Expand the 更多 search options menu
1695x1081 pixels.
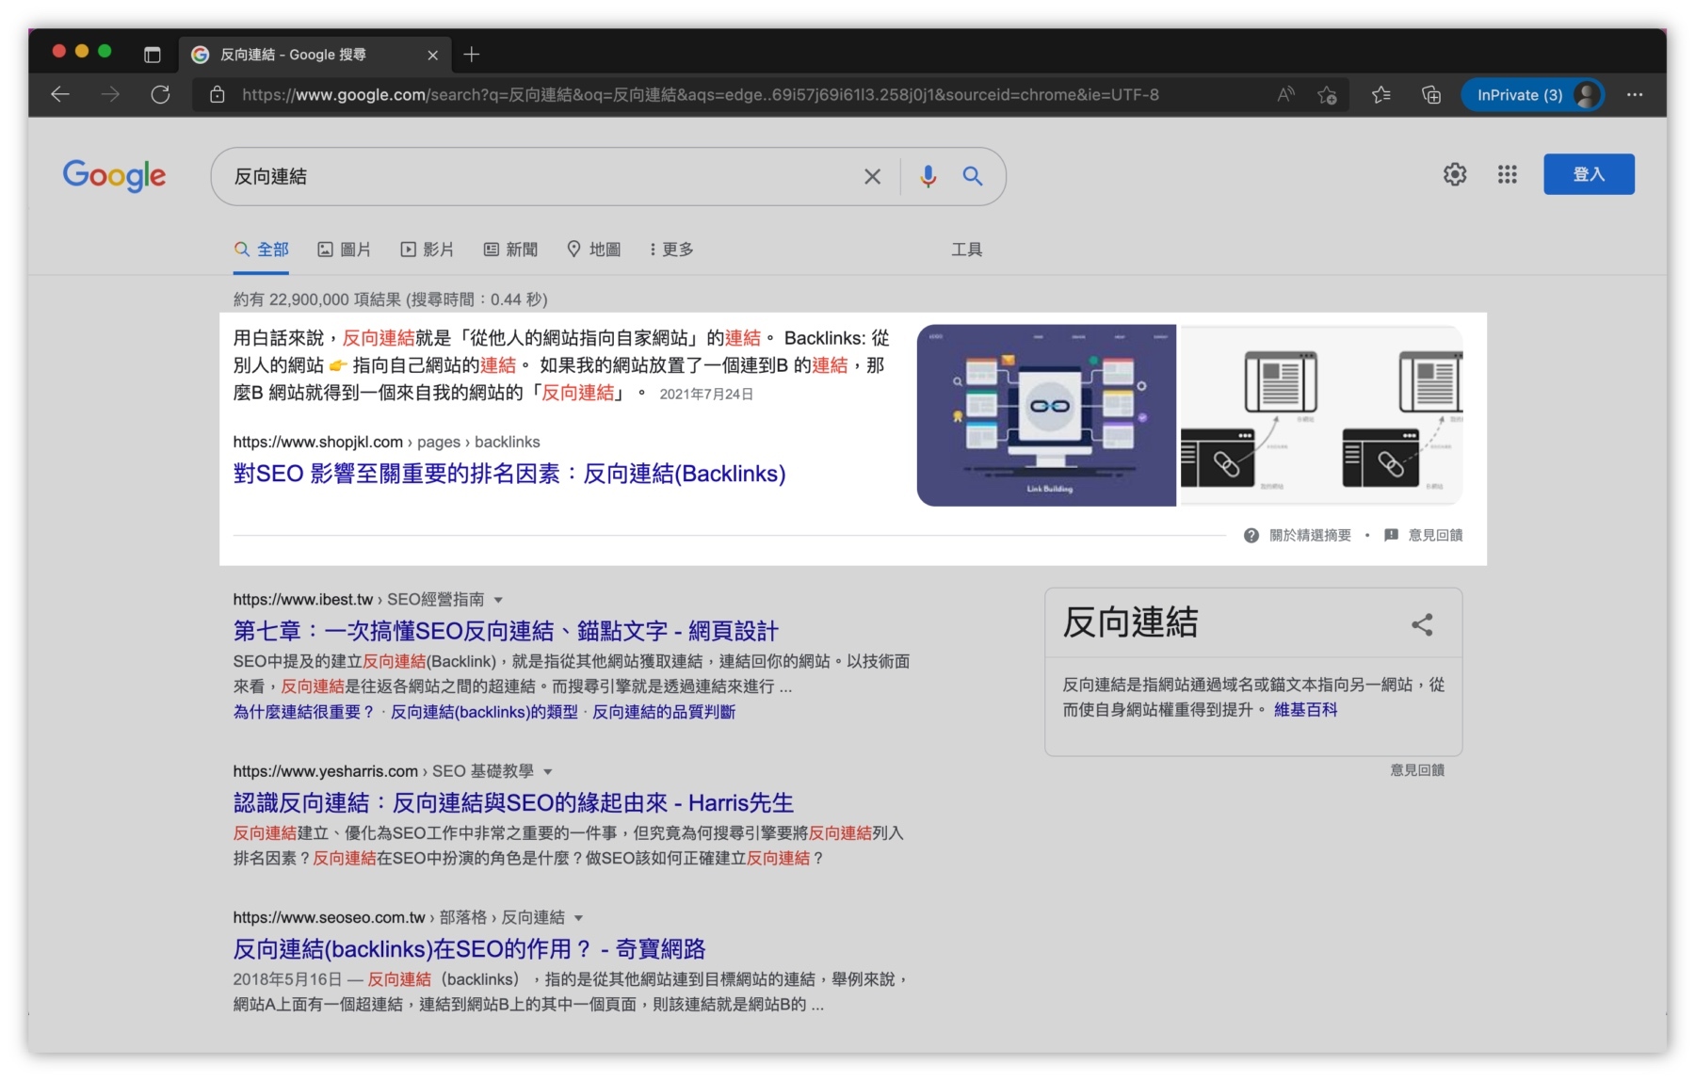[671, 250]
